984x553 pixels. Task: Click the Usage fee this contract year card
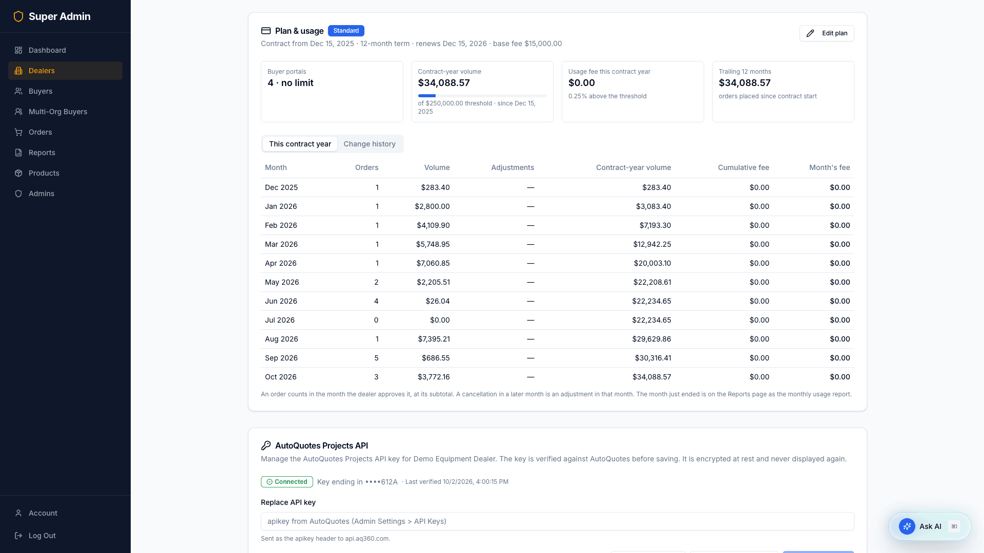pyautogui.click(x=632, y=92)
